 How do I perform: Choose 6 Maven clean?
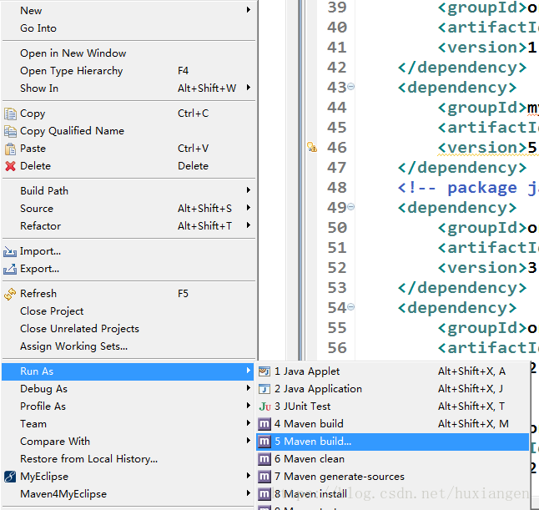click(x=392, y=459)
